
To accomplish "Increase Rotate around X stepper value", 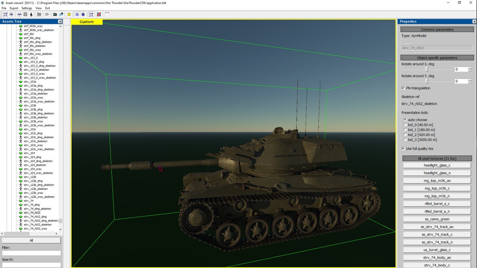I will tap(470, 68).
